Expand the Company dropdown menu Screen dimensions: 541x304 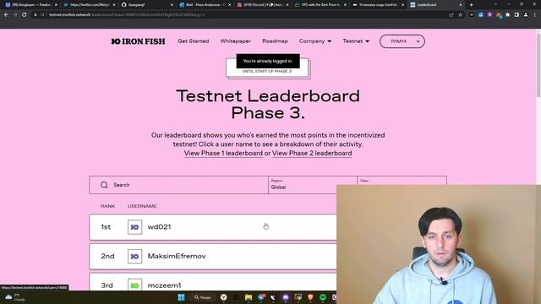315,41
